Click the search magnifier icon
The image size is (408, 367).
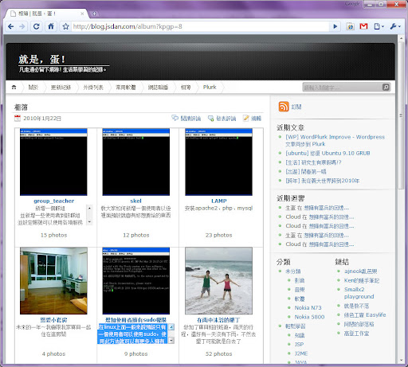(386, 87)
